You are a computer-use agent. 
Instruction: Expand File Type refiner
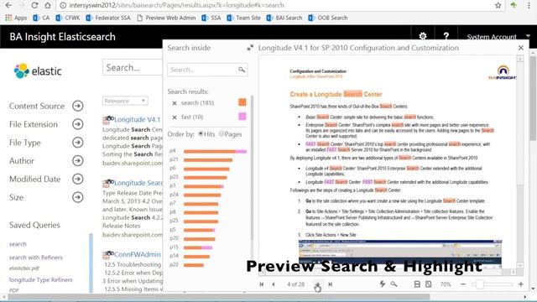78,142
